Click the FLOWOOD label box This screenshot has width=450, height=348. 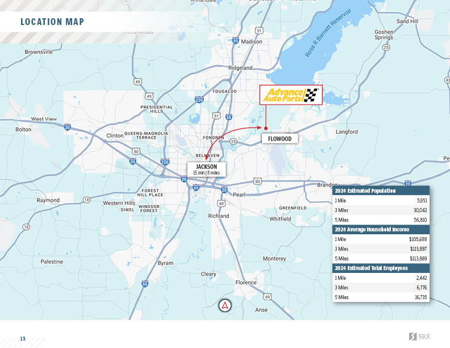(280, 139)
